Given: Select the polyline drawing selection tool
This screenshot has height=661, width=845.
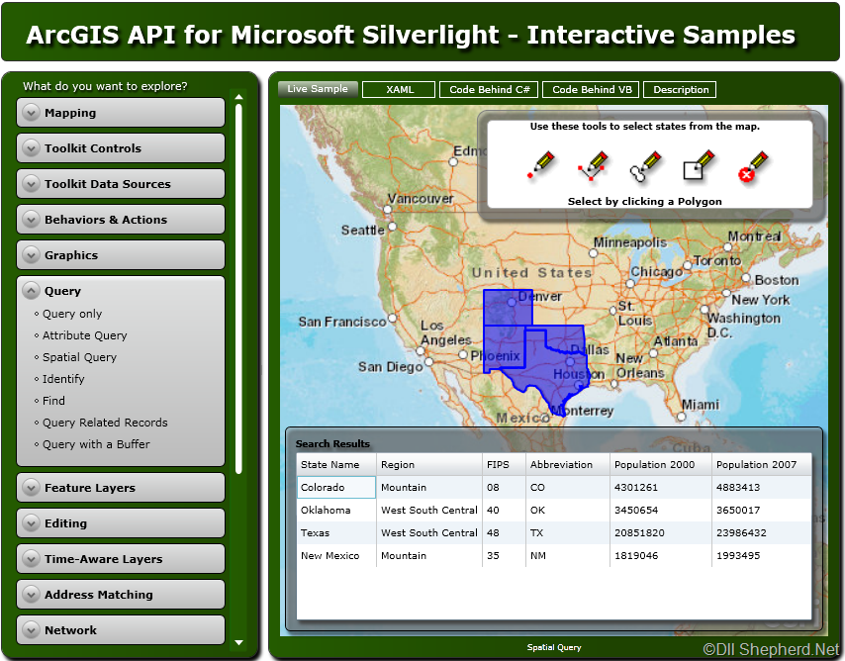Looking at the screenshot, I should (593, 165).
